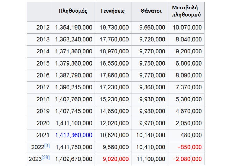Open the 2021 population link 1,412,360,000
This screenshot has width=230, height=167.
click(x=74, y=135)
